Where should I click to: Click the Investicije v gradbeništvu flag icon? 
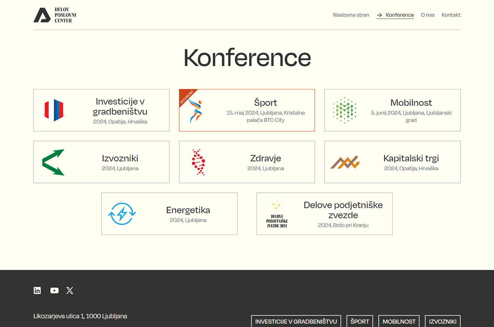pyautogui.click(x=54, y=110)
